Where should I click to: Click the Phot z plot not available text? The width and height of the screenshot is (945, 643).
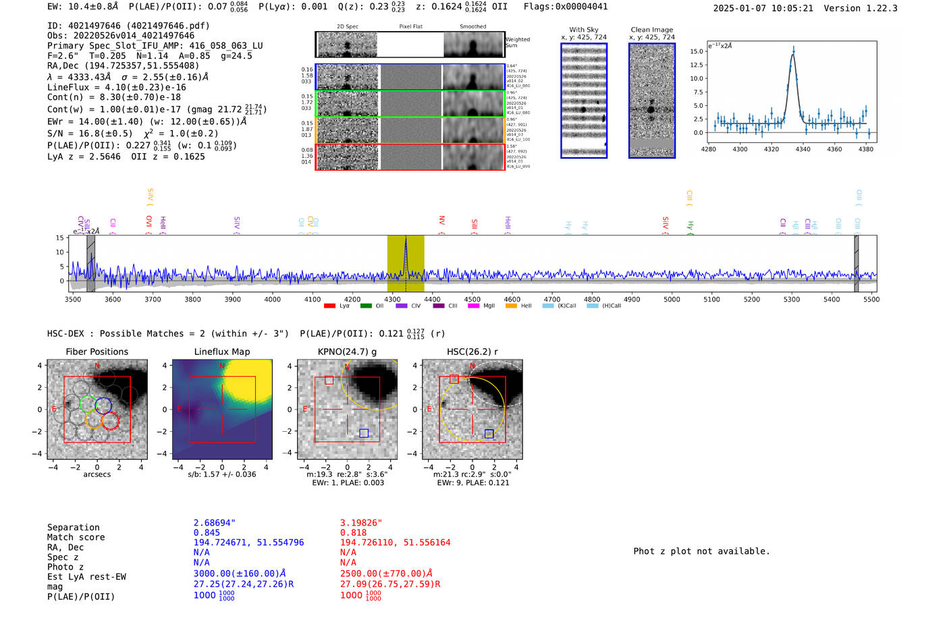click(701, 551)
